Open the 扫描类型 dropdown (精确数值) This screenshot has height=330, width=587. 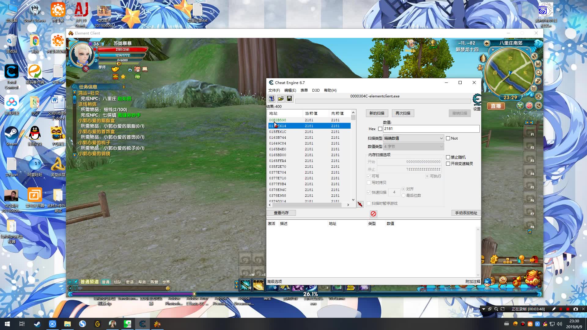[413, 138]
